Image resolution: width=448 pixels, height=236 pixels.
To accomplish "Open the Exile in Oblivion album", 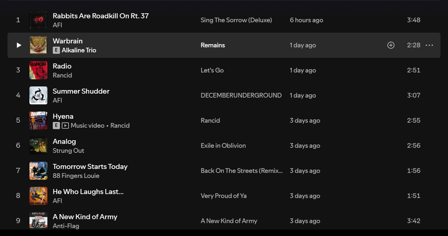I will (x=223, y=146).
